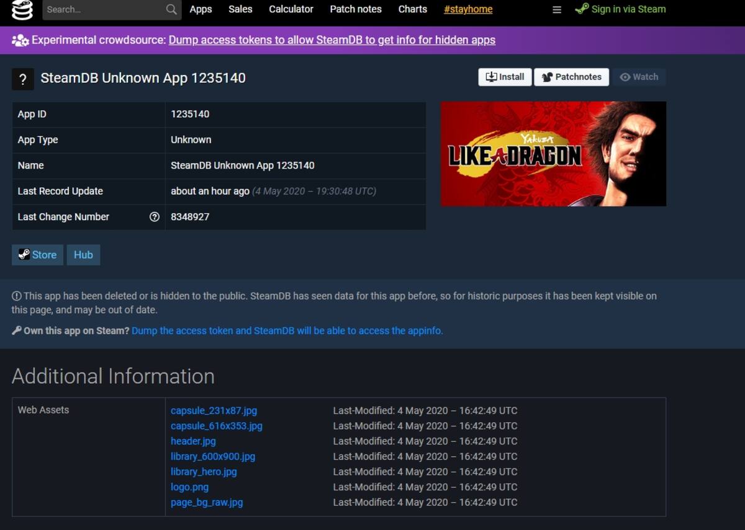The width and height of the screenshot is (745, 530).
Task: Click the Patchnotes button
Action: (571, 77)
